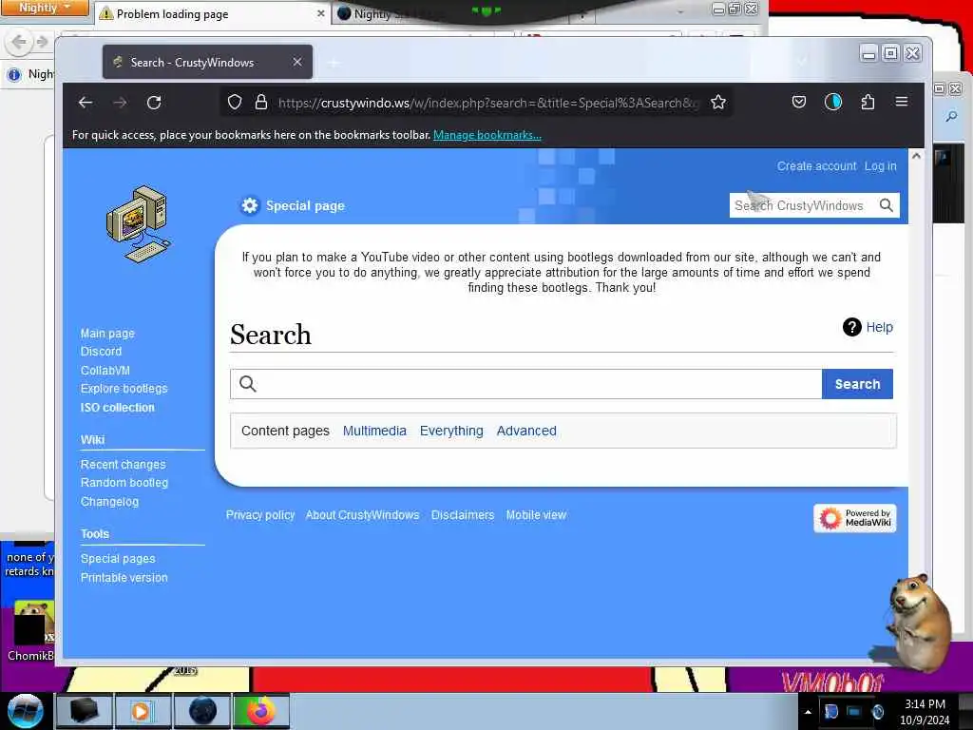This screenshot has width=973, height=730.
Task: Submit header search with magnifier icon
Action: pyautogui.click(x=887, y=205)
